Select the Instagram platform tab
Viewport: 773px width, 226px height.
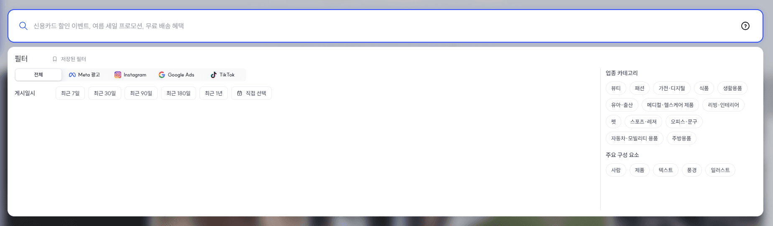tap(130, 75)
